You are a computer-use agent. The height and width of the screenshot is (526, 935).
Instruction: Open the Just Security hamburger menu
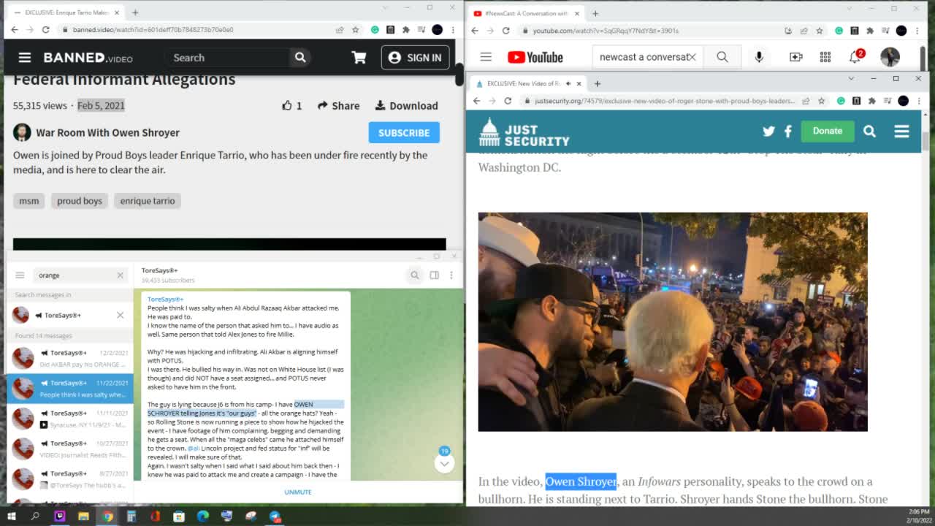click(x=901, y=131)
